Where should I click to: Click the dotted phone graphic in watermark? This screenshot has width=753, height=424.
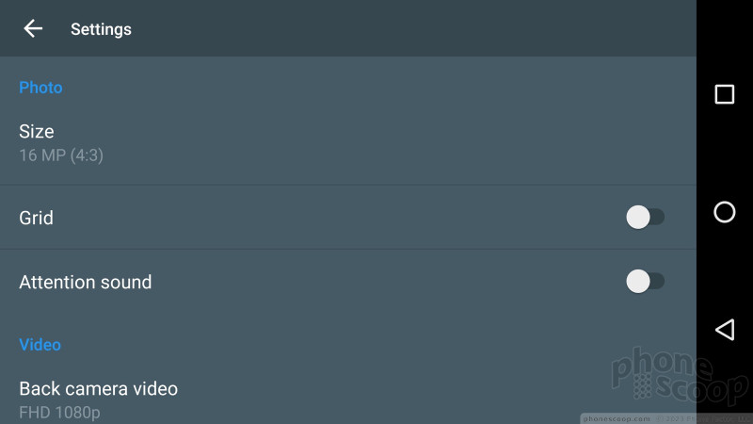(643, 386)
